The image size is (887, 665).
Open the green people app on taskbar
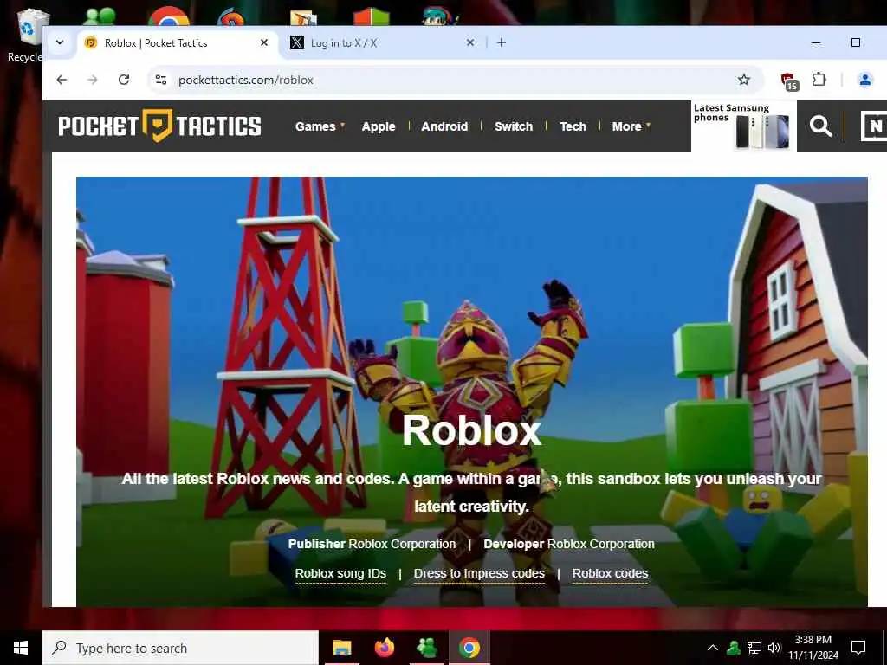tap(426, 648)
